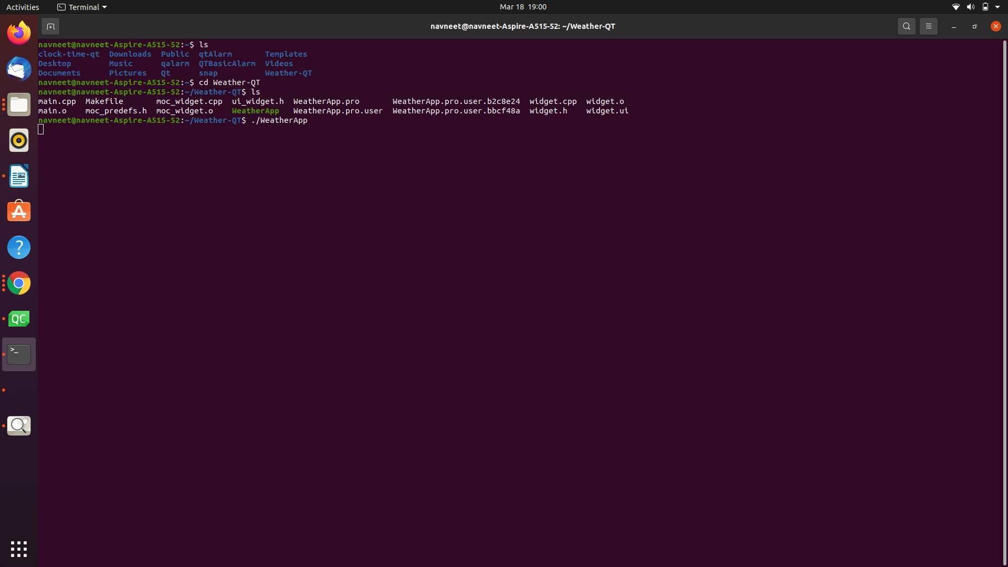Show all applications grid
Image resolution: width=1008 pixels, height=567 pixels.
coord(18,549)
